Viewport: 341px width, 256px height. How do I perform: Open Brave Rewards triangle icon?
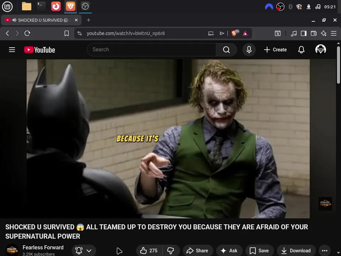point(245,33)
